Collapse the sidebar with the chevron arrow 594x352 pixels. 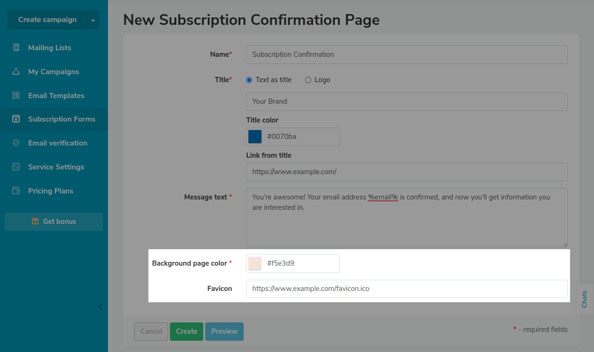coord(100,307)
